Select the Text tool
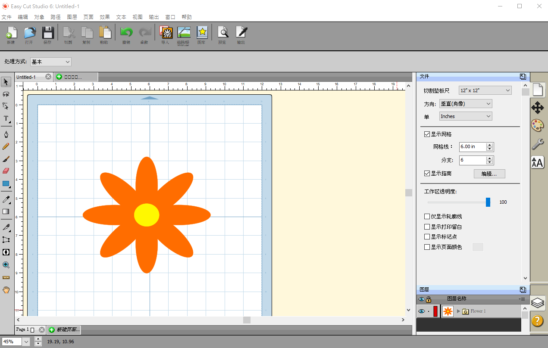 coord(6,118)
